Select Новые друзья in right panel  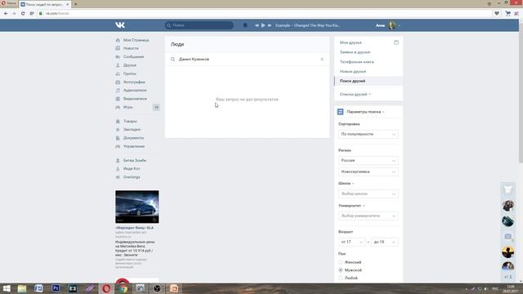[353, 72]
